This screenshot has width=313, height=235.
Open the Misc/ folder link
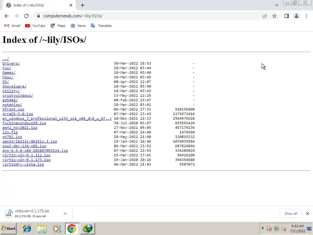8,77
